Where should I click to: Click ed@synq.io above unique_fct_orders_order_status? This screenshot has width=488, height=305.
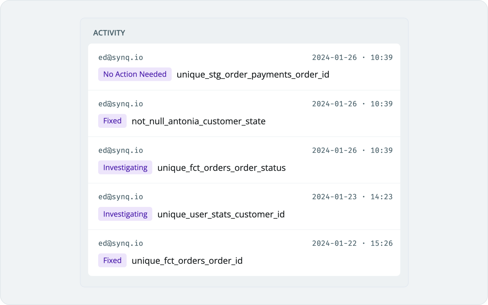[120, 150]
